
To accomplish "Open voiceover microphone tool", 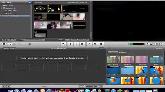I will click(89, 44).
